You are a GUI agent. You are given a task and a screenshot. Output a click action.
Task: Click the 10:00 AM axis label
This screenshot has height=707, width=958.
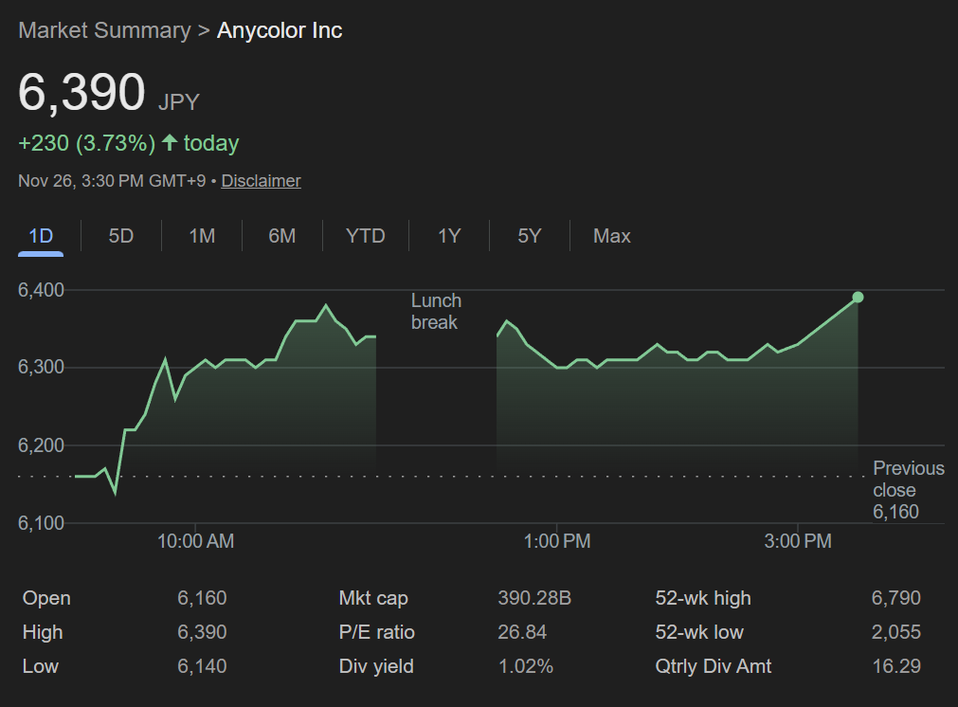[195, 541]
